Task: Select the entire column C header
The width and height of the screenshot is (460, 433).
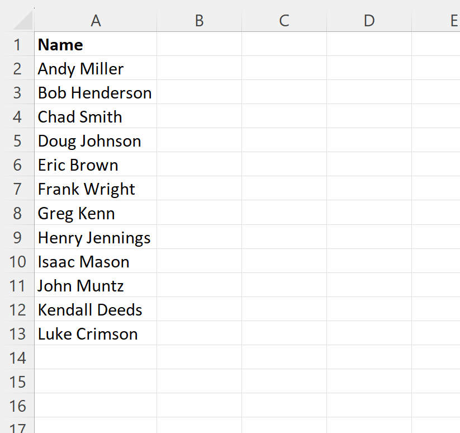Action: pos(284,20)
